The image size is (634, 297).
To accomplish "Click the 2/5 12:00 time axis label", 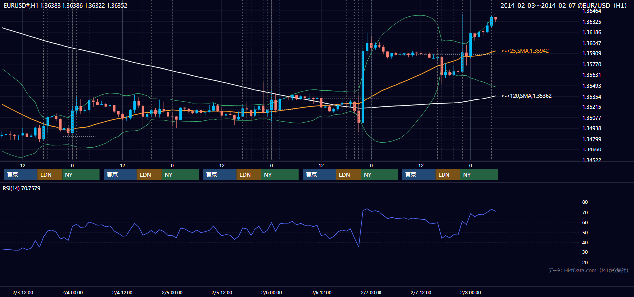I will 222,293.
